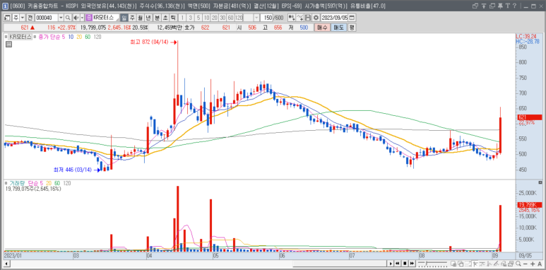
Task: Select the 틱 tick period button
Action: (173, 18)
